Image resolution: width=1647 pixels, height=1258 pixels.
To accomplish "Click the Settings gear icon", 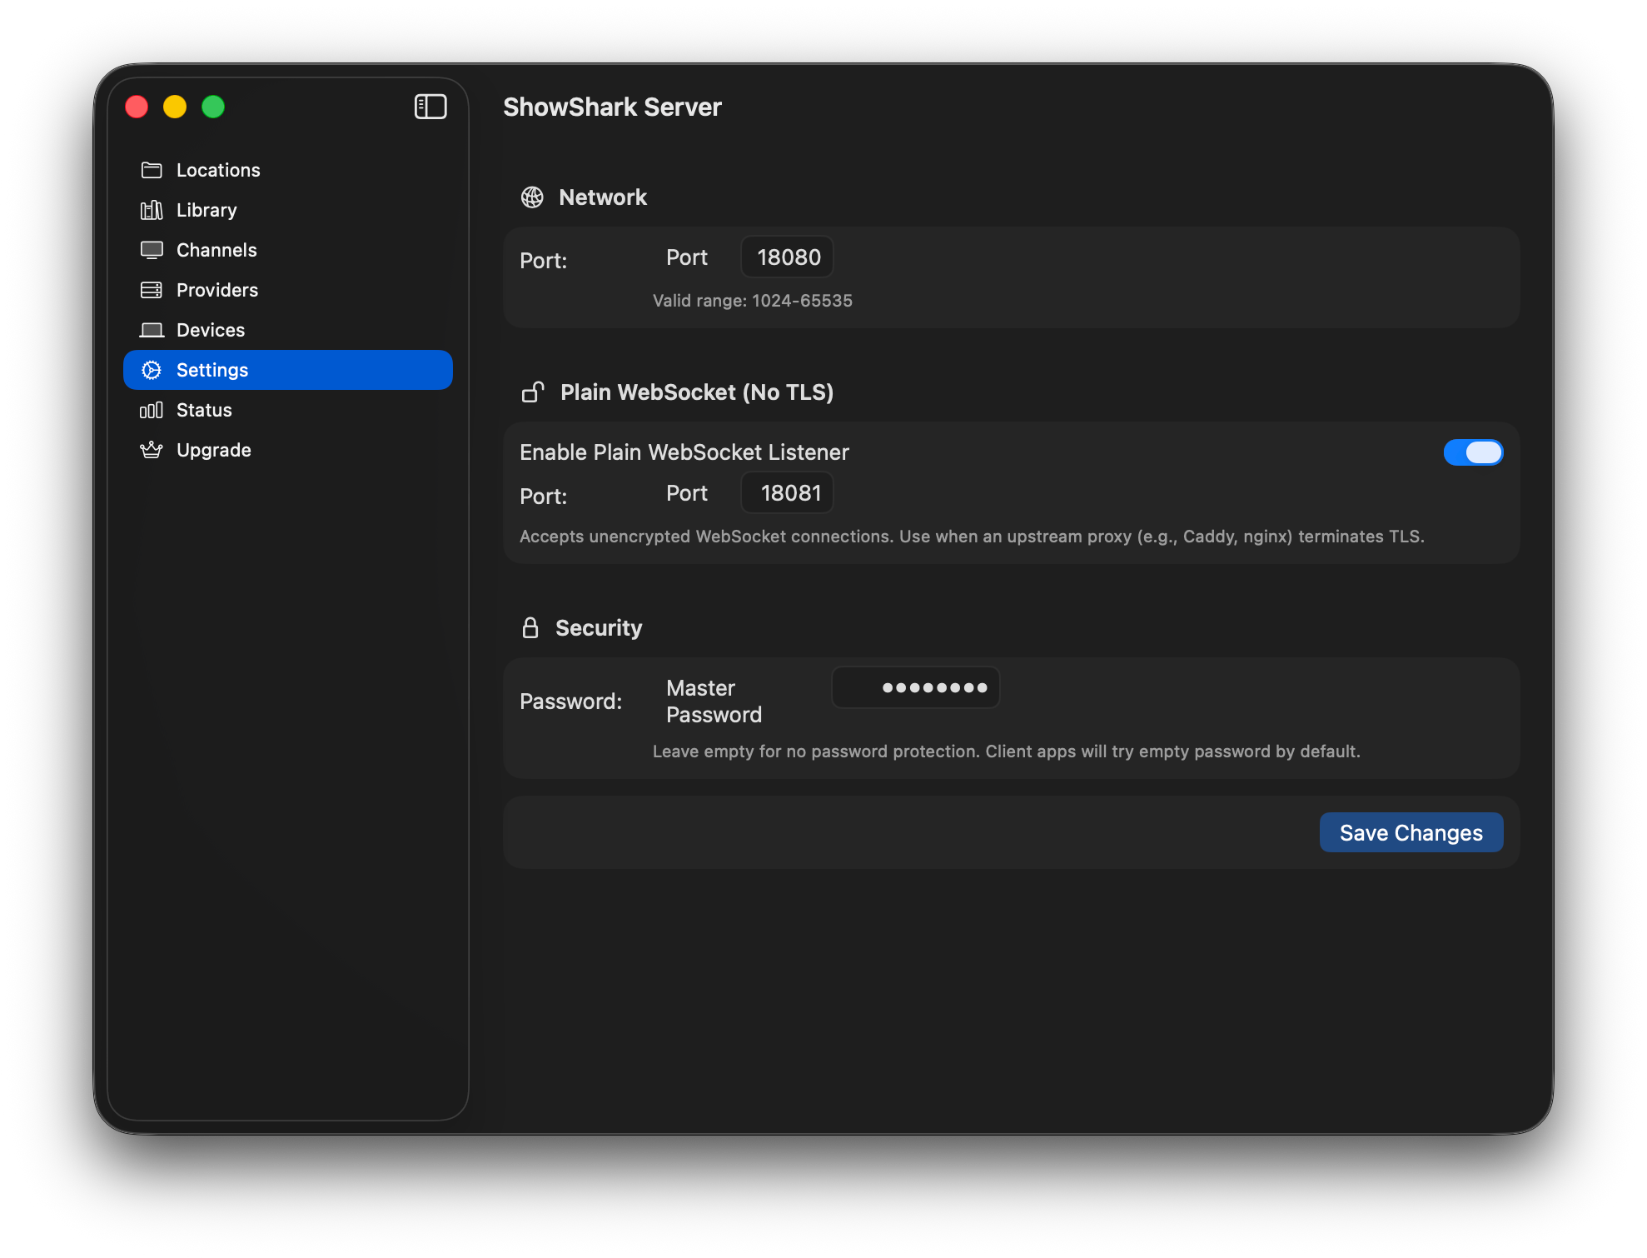I will 152,370.
